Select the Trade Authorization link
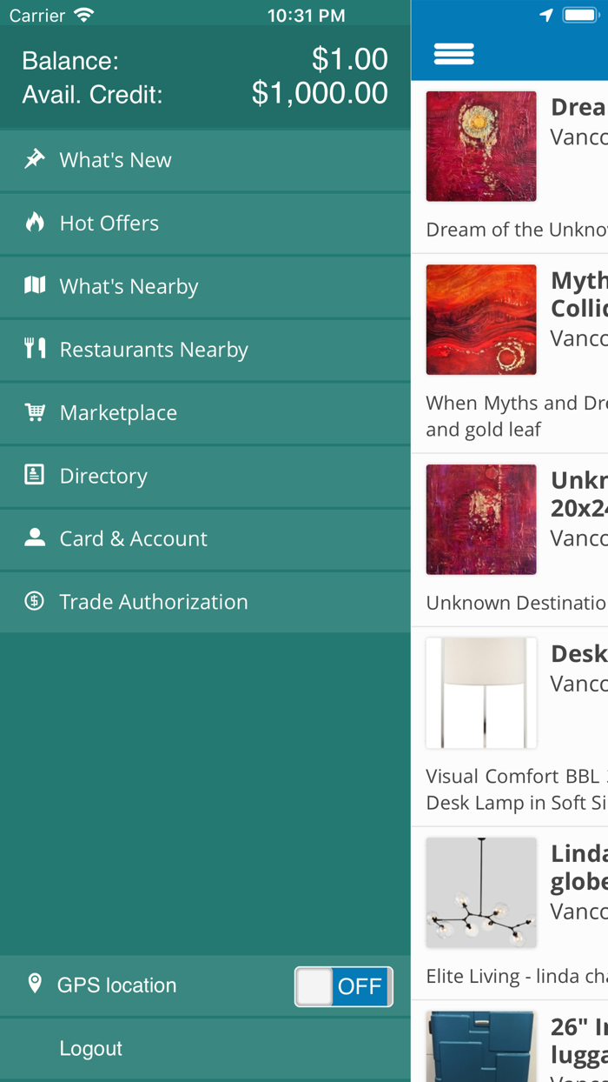 pyautogui.click(x=154, y=601)
